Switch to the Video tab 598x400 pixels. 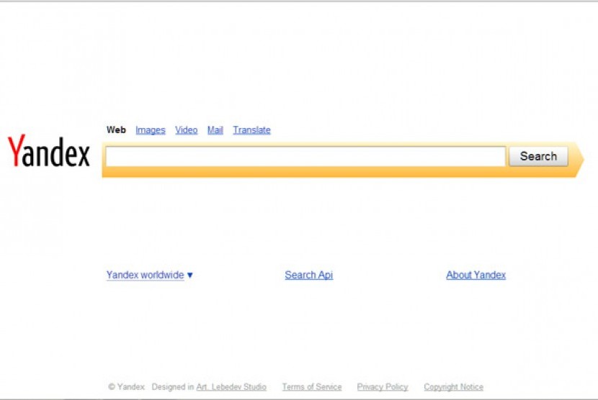(186, 130)
